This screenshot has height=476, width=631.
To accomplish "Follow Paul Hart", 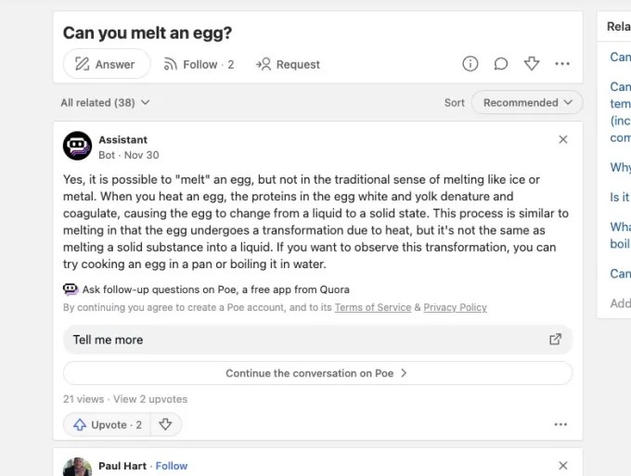I will (x=172, y=466).
